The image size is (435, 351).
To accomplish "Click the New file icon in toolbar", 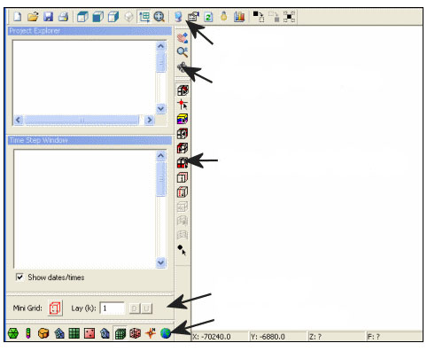I will click(18, 16).
